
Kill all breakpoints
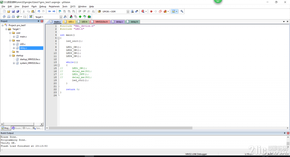pos(165,12)
